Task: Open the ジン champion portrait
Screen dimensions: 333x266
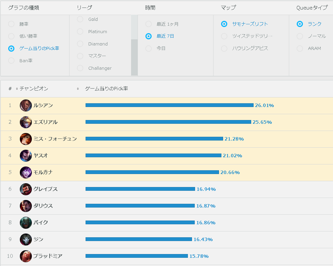Action: point(26,239)
